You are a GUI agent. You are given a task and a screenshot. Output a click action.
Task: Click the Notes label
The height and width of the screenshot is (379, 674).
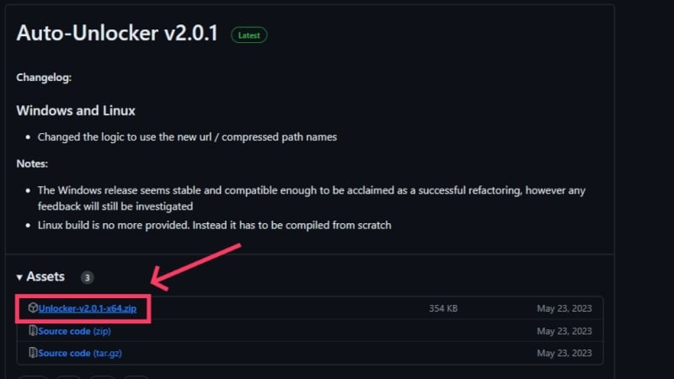coord(32,163)
